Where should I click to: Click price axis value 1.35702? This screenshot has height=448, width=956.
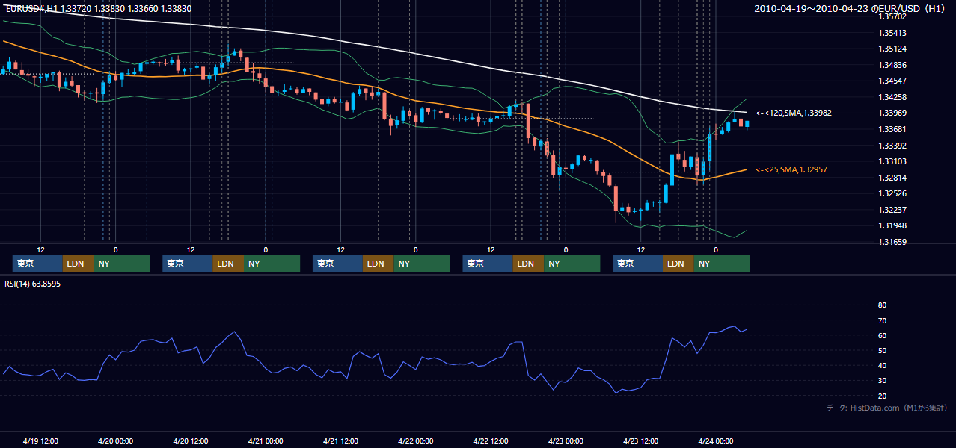point(892,16)
